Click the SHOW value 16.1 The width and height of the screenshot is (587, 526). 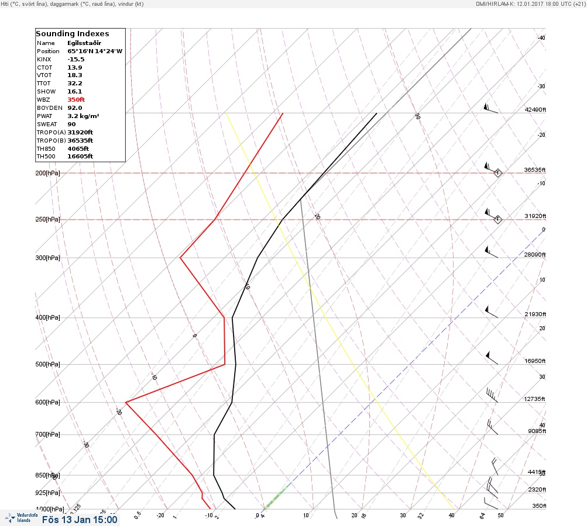click(75, 92)
